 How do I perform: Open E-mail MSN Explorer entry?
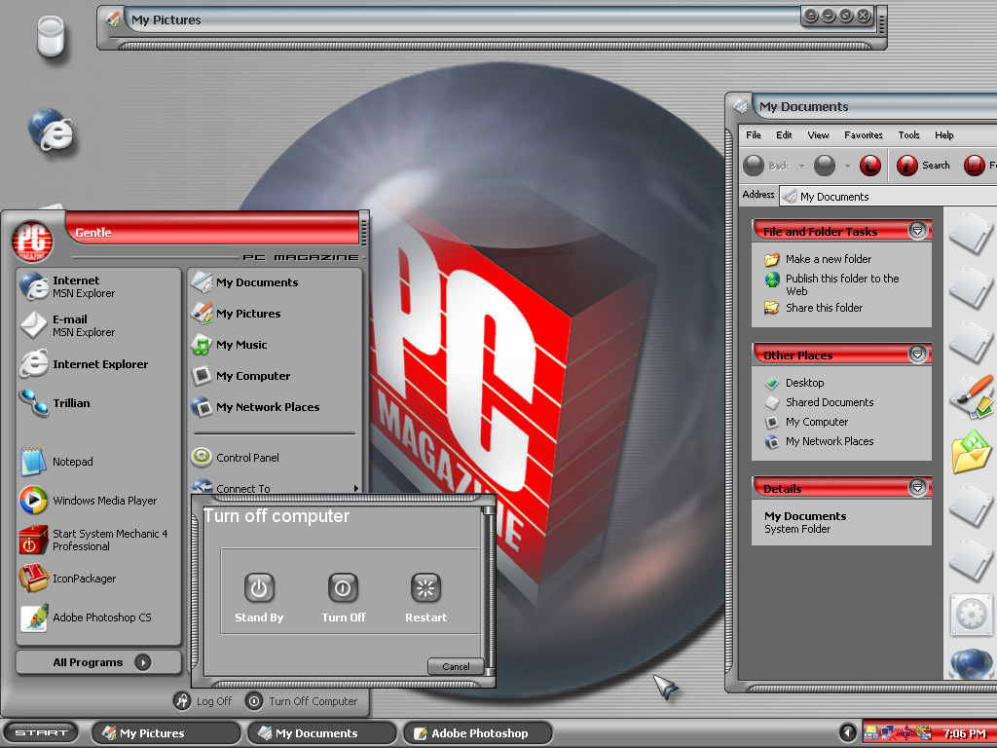click(x=98, y=325)
